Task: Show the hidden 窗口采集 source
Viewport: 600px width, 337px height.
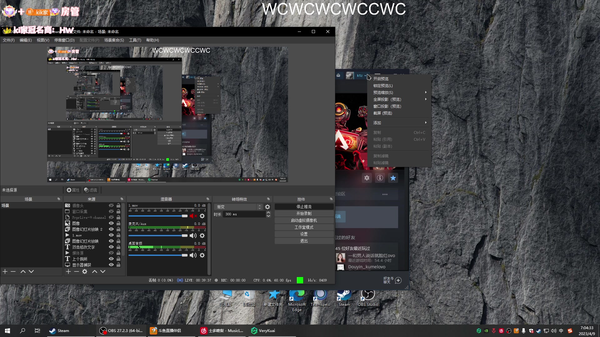Action: 111,212
